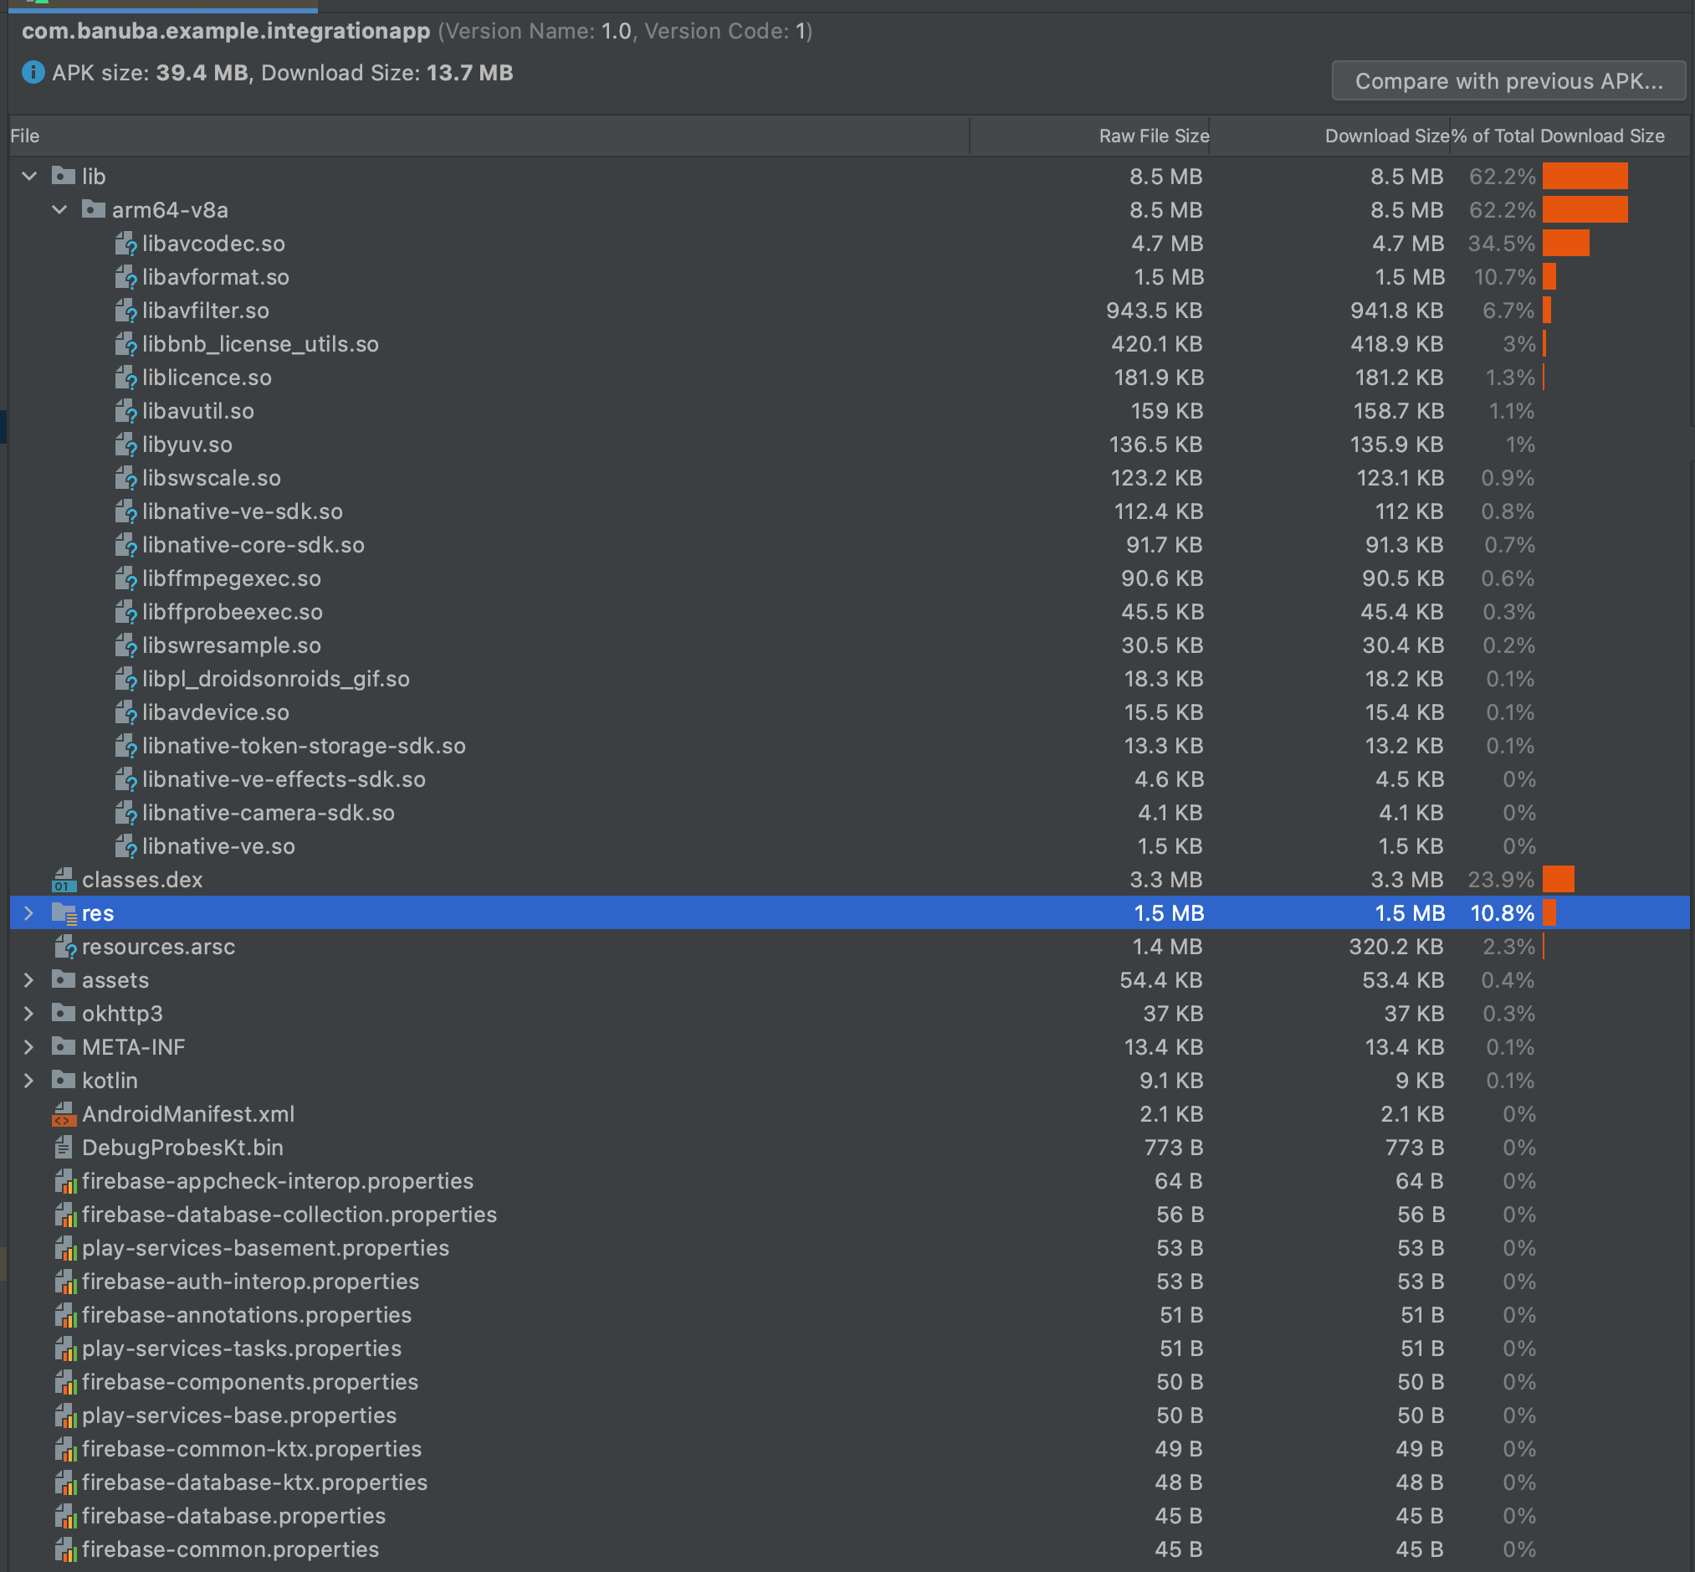This screenshot has height=1572, width=1695.
Task: Click the firebase-common.properties file icon
Action: pyautogui.click(x=65, y=1549)
